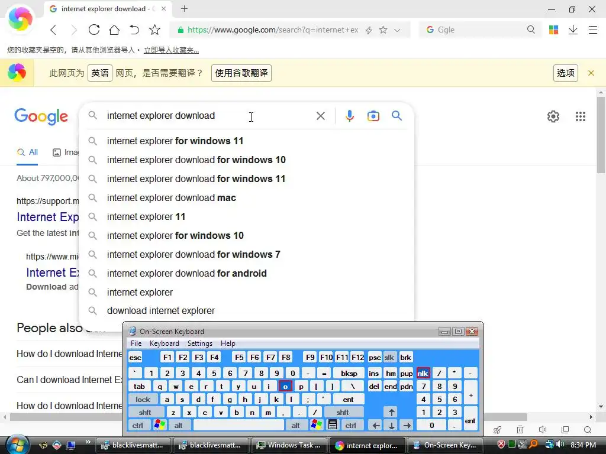
Task: Open volume icon in system tray
Action: tap(560, 445)
